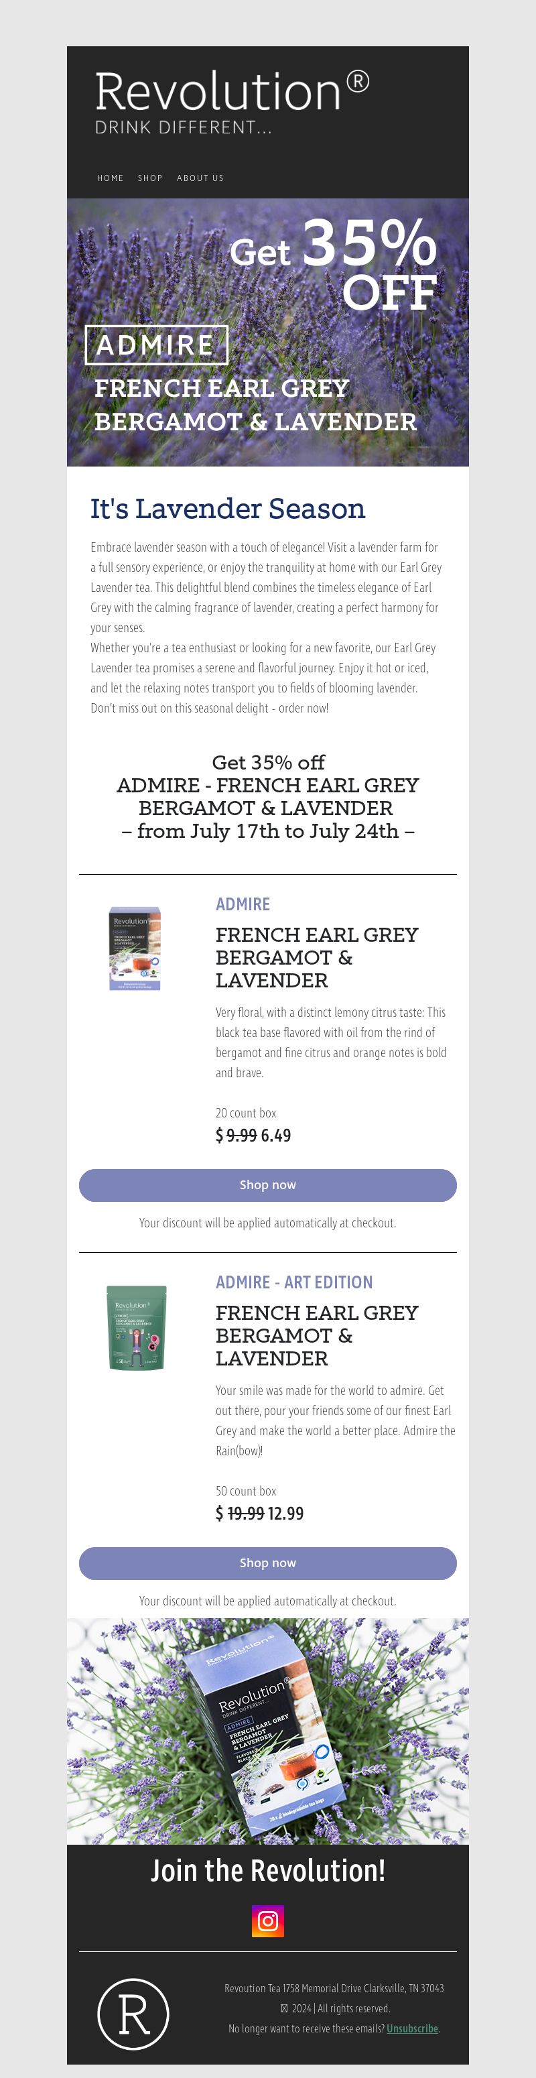Click the 35% OFF lavender banner
This screenshot has width=536, height=2078.
267,332
